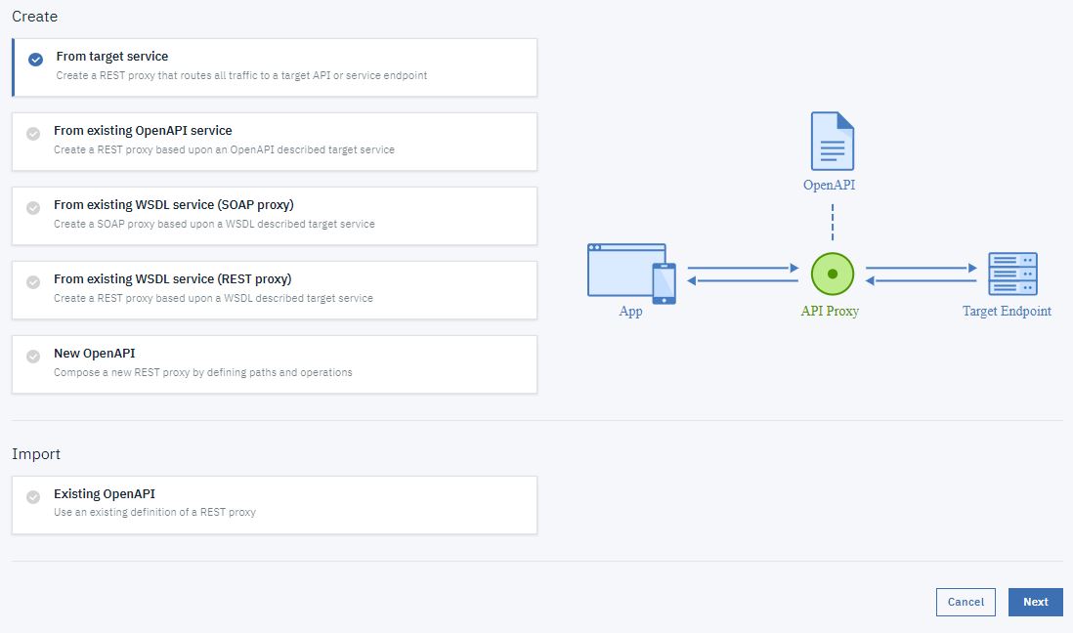This screenshot has height=633, width=1073.
Task: Select the New OpenAPI option
Action: click(274, 363)
